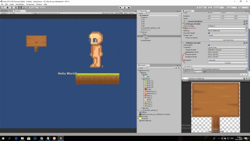Open the Image Type dropdown
The height and width of the screenshot is (141, 250).
[x=228, y=35]
